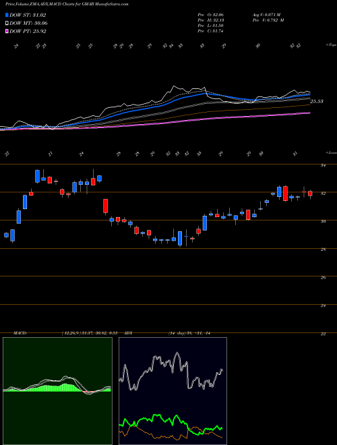Click the ADX (14 day) values text
Image resolution: width=337 pixels, height=445 pixels.
[x=189, y=333]
